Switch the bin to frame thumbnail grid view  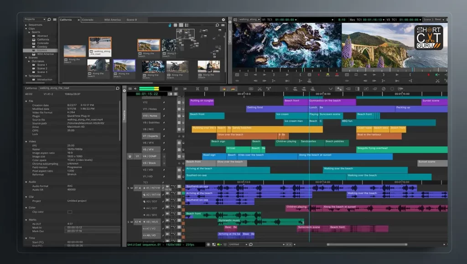[x=181, y=25]
